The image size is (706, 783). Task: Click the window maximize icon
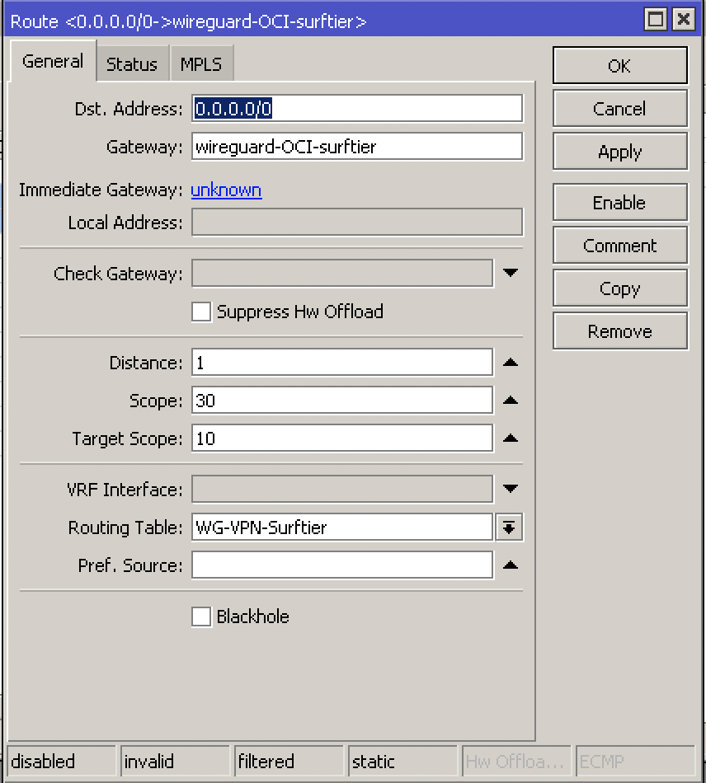pyautogui.click(x=656, y=19)
